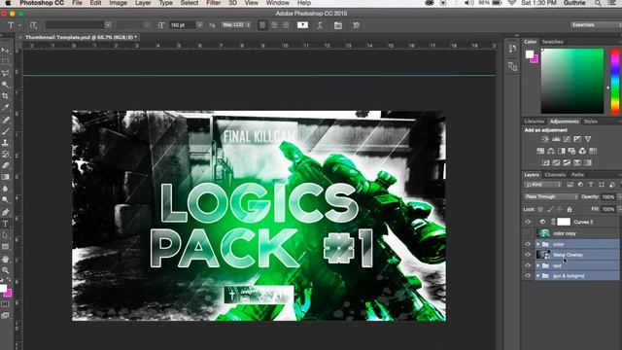The width and height of the screenshot is (622, 350).
Task: Center the text
Action: [274, 25]
